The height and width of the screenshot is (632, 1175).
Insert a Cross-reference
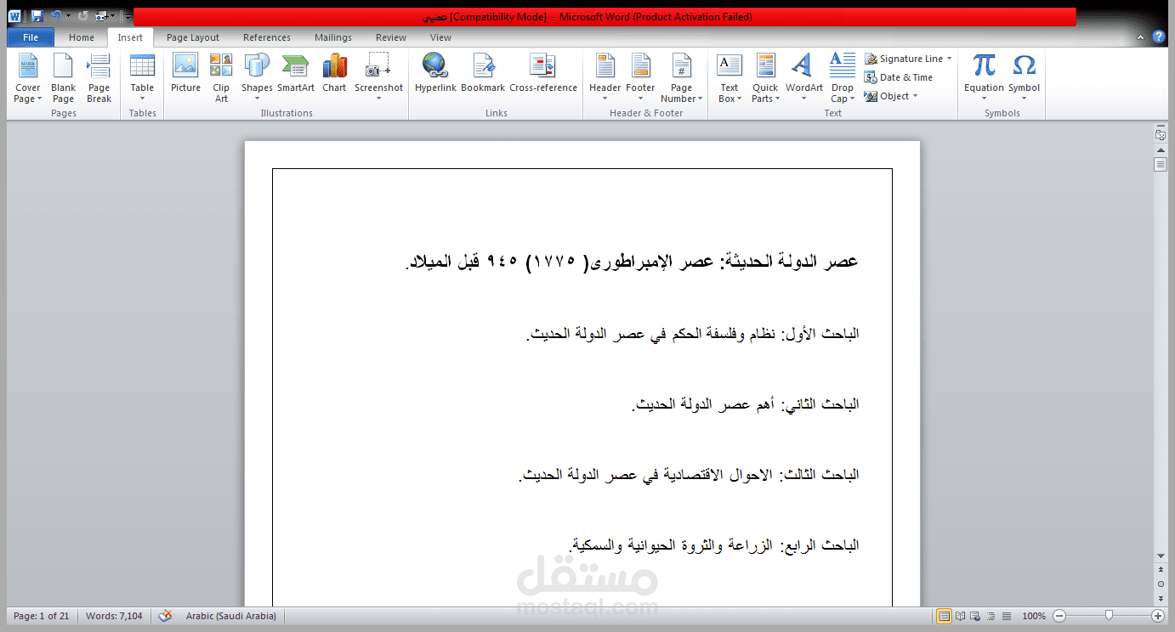(x=543, y=73)
